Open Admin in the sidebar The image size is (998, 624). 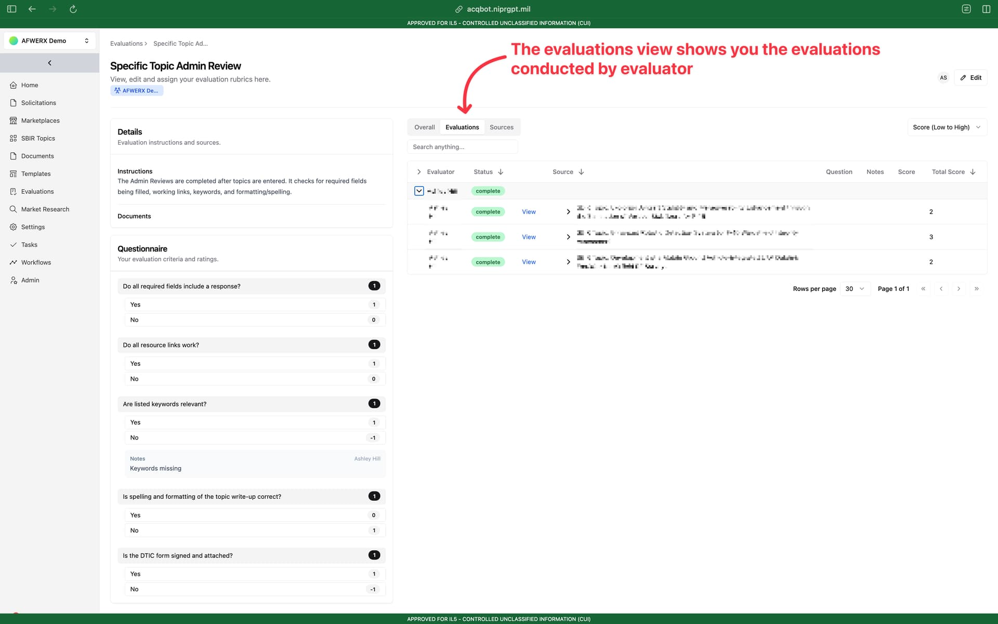(x=30, y=280)
